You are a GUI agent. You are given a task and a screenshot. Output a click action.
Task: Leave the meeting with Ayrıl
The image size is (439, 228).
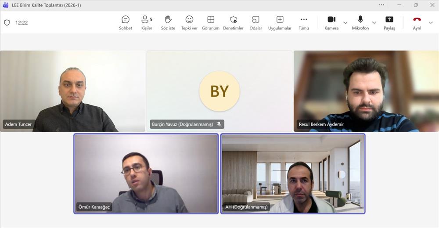tap(417, 22)
